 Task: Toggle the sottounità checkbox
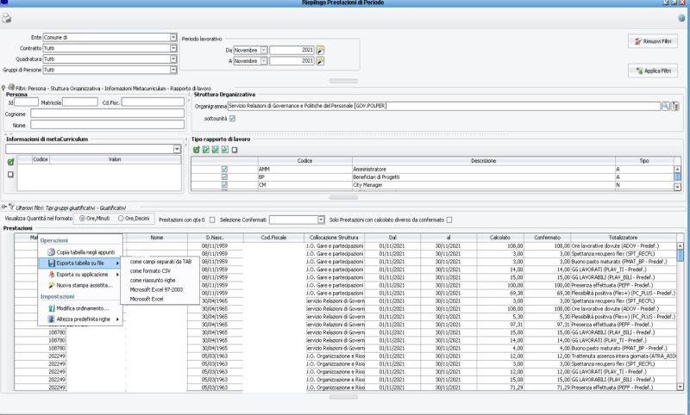(230, 118)
